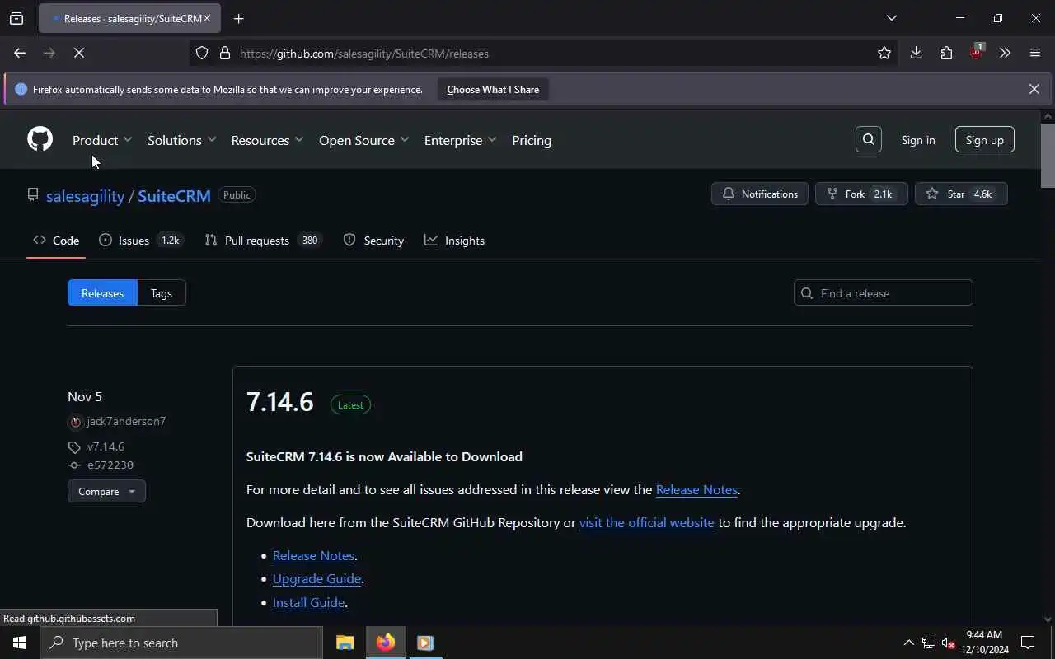This screenshot has width=1055, height=659.
Task: Open the Firefox View icon
Action: click(16, 18)
